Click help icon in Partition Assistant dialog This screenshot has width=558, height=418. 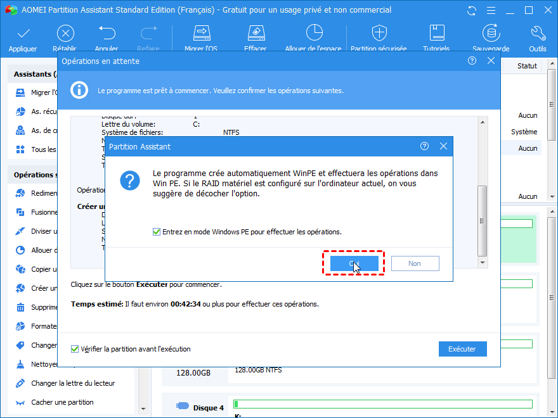click(424, 146)
